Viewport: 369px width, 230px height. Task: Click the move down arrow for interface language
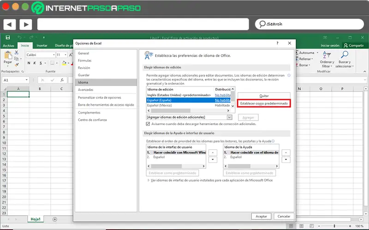[213, 160]
